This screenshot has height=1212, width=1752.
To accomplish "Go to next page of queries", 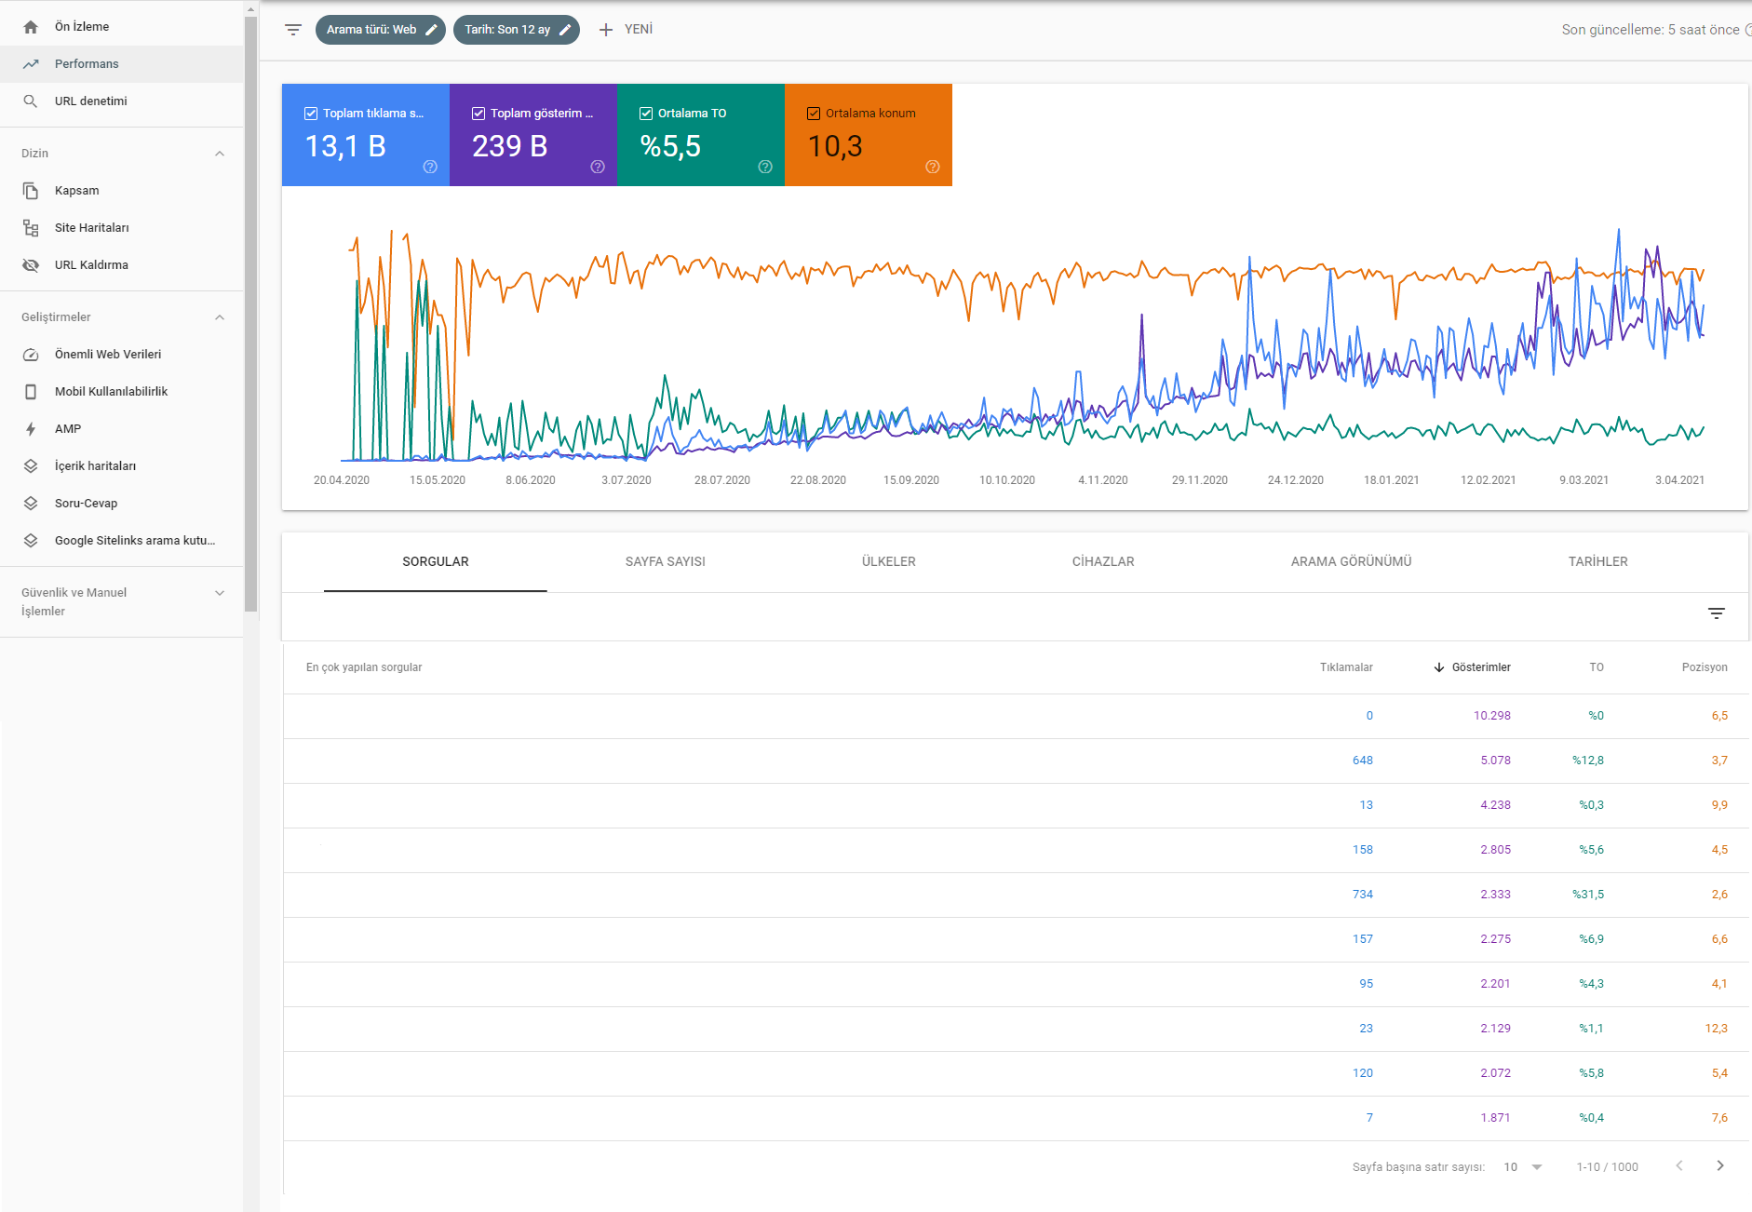I will click(1720, 1166).
